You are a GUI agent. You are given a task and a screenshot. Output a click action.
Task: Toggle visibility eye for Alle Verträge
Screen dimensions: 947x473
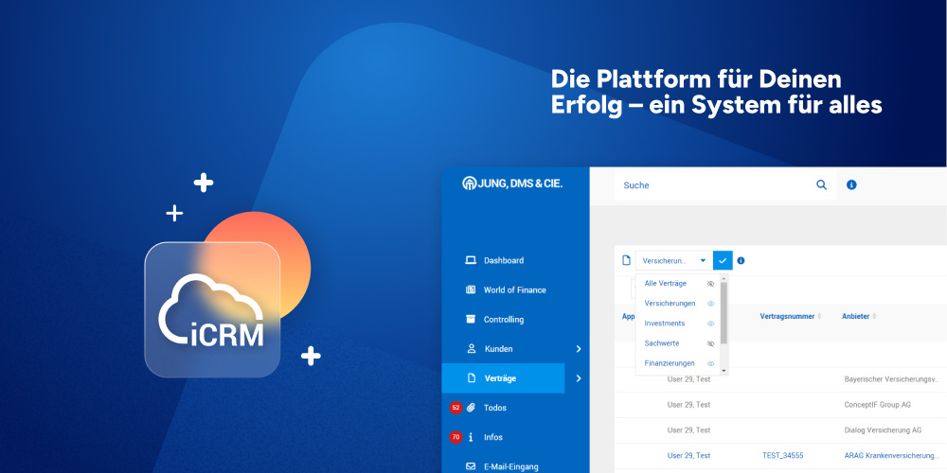(711, 284)
